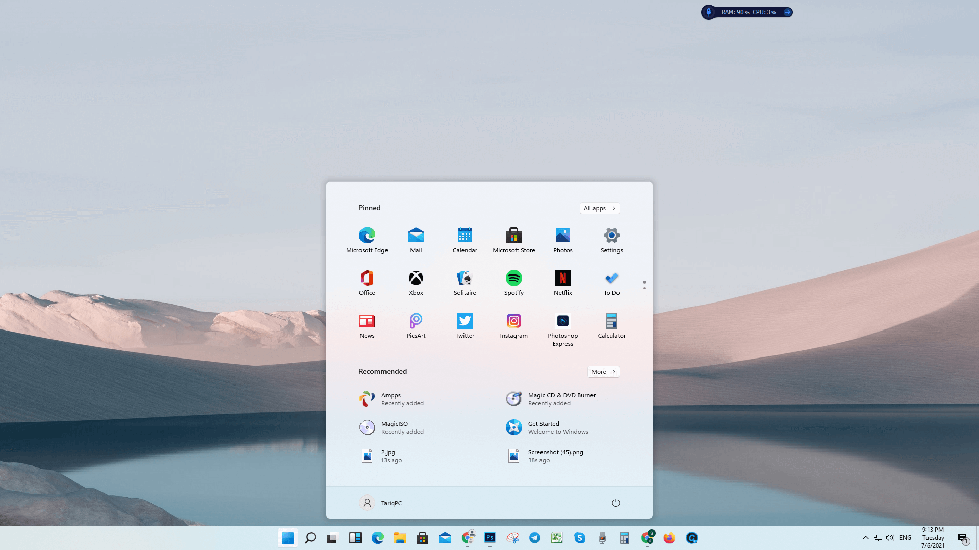Click the power button in Start
The image size is (979, 550).
615,503
